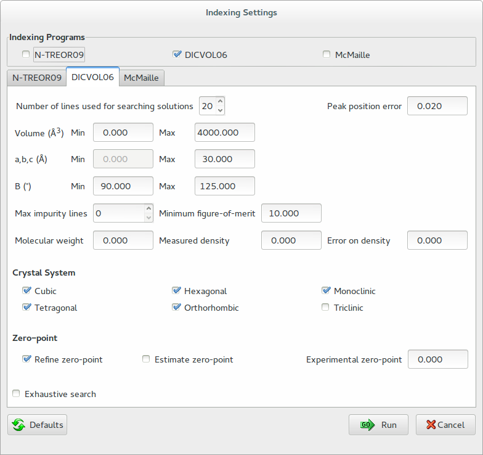
Task: Click the Volume Max input field
Action: pyautogui.click(x=224, y=133)
